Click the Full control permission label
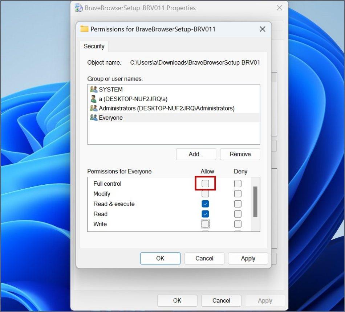The width and height of the screenshot is (345, 312). (x=107, y=184)
